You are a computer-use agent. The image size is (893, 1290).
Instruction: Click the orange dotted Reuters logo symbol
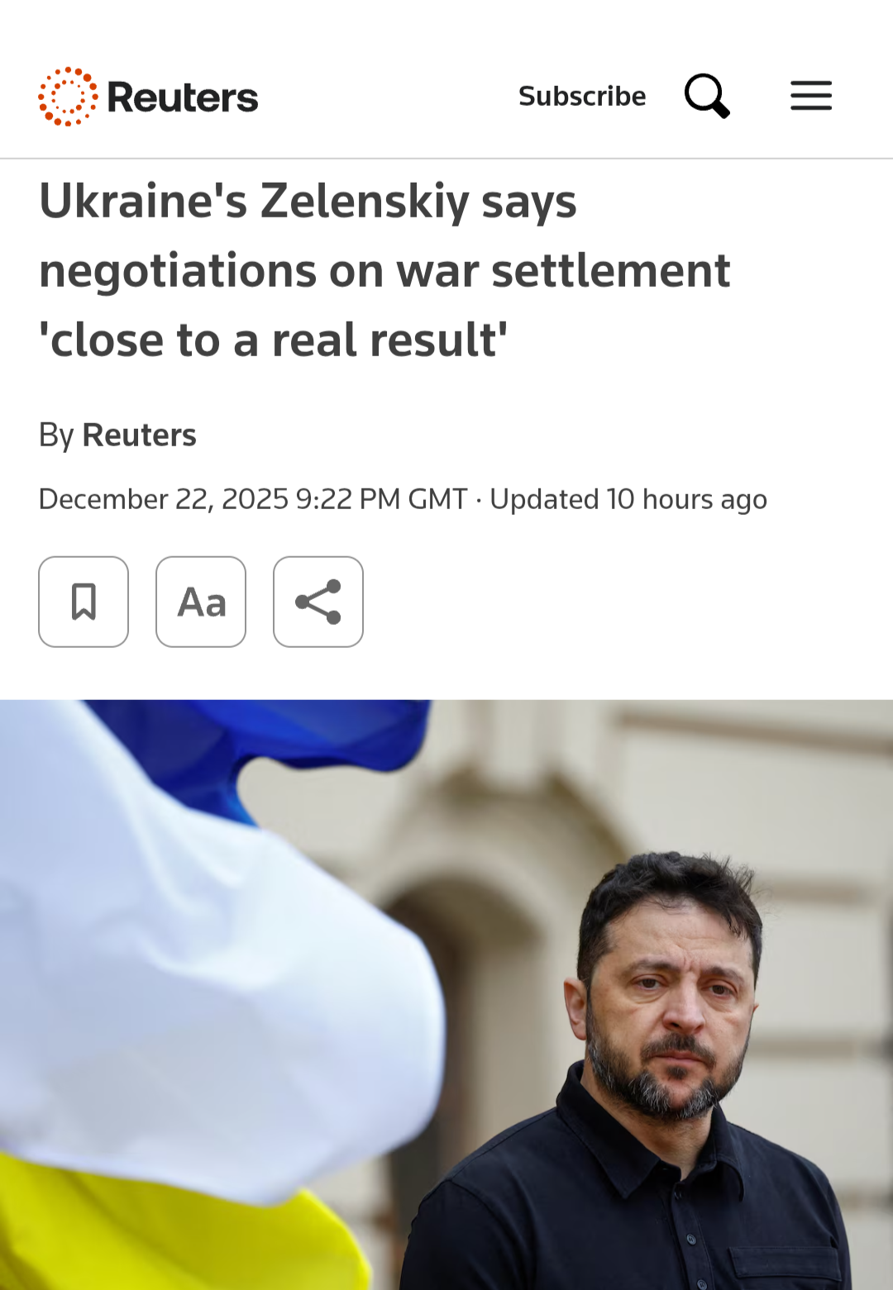pos(68,97)
